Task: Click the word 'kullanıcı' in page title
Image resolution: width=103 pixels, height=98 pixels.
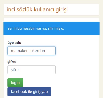Action: 44,9
